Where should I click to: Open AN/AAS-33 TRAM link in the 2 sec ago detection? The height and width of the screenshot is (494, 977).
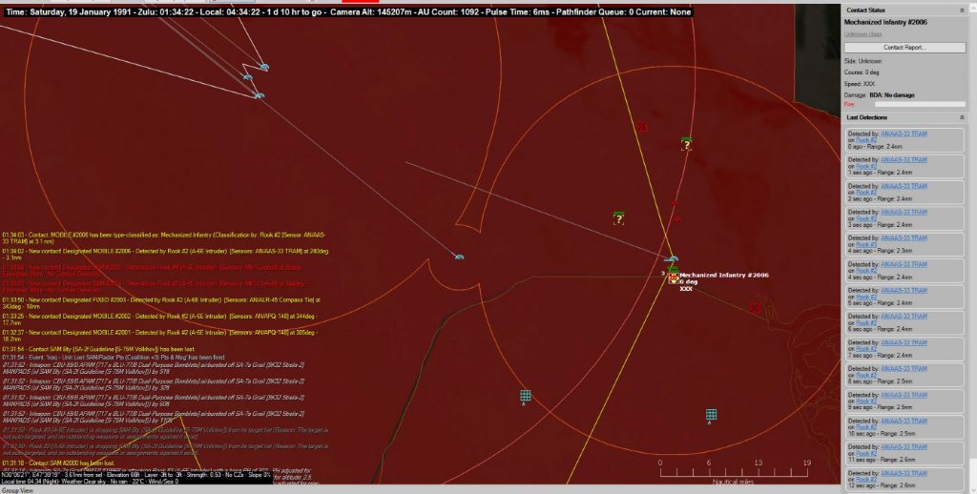[x=904, y=186]
